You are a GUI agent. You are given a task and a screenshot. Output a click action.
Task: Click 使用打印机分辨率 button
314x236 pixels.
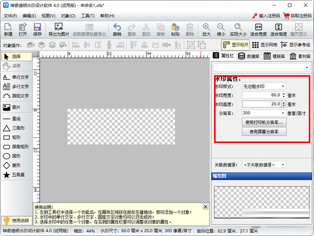point(264,122)
